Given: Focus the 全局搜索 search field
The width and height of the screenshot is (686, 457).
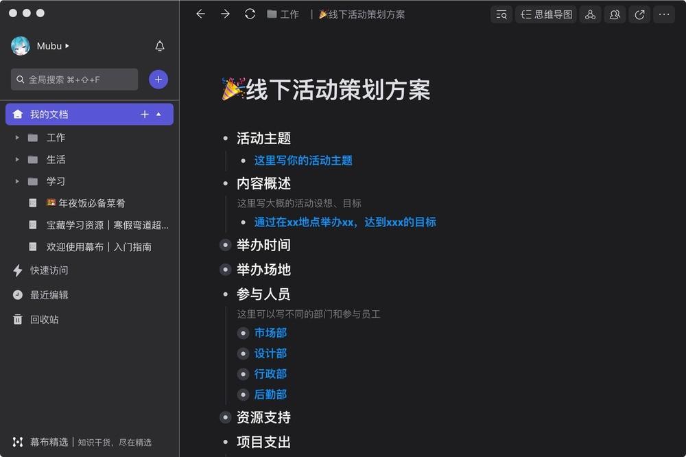Looking at the screenshot, I should [74, 79].
